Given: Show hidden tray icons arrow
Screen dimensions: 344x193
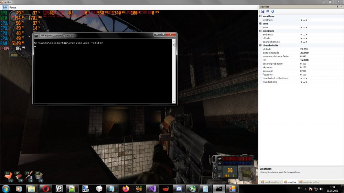Looking at the screenshot, I should 305,189.
